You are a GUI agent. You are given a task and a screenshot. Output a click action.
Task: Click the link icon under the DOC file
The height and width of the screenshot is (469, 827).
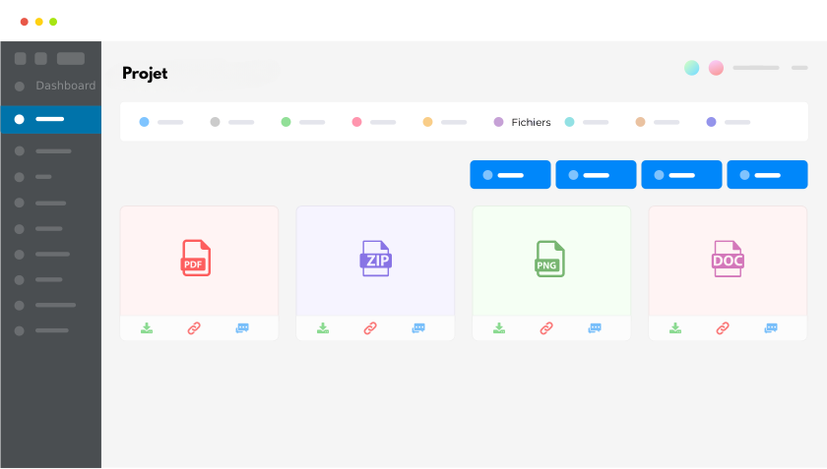[x=723, y=328]
